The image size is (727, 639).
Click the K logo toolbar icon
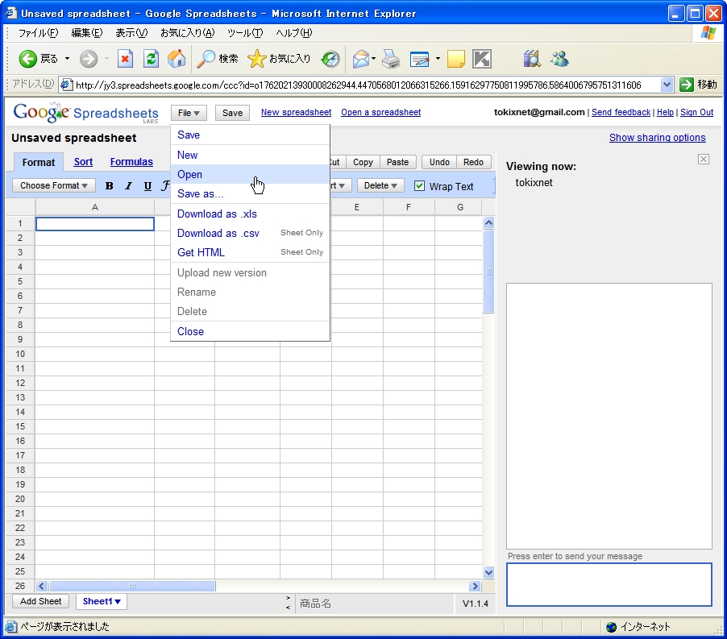[482, 59]
